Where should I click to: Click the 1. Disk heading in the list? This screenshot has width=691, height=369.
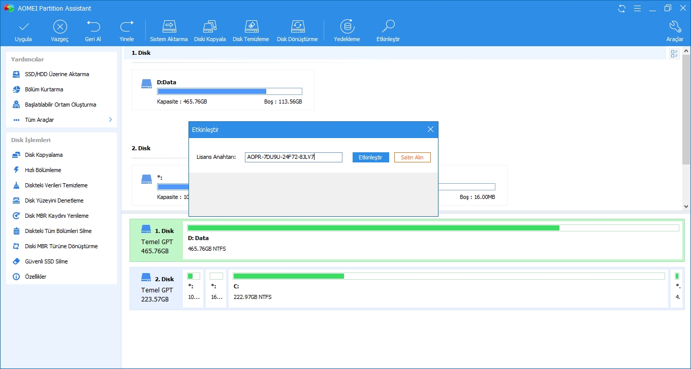(141, 53)
